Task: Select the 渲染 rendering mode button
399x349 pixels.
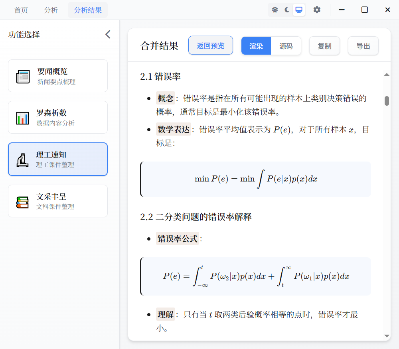Action: [x=256, y=45]
